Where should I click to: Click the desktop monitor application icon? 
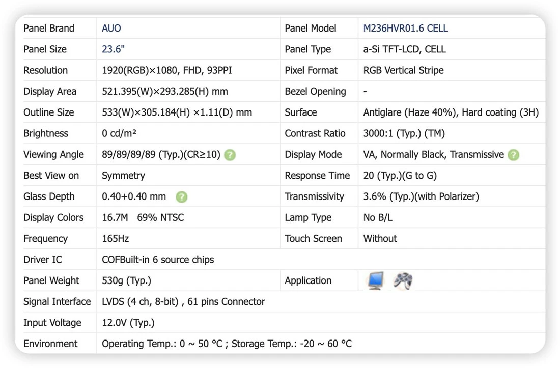coord(375,281)
